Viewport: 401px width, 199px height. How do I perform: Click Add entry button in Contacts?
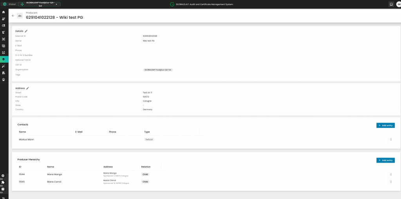click(385, 125)
